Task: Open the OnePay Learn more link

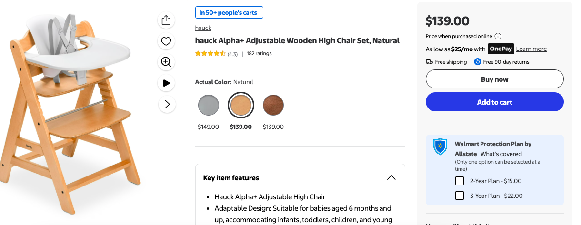Action: pyautogui.click(x=531, y=49)
